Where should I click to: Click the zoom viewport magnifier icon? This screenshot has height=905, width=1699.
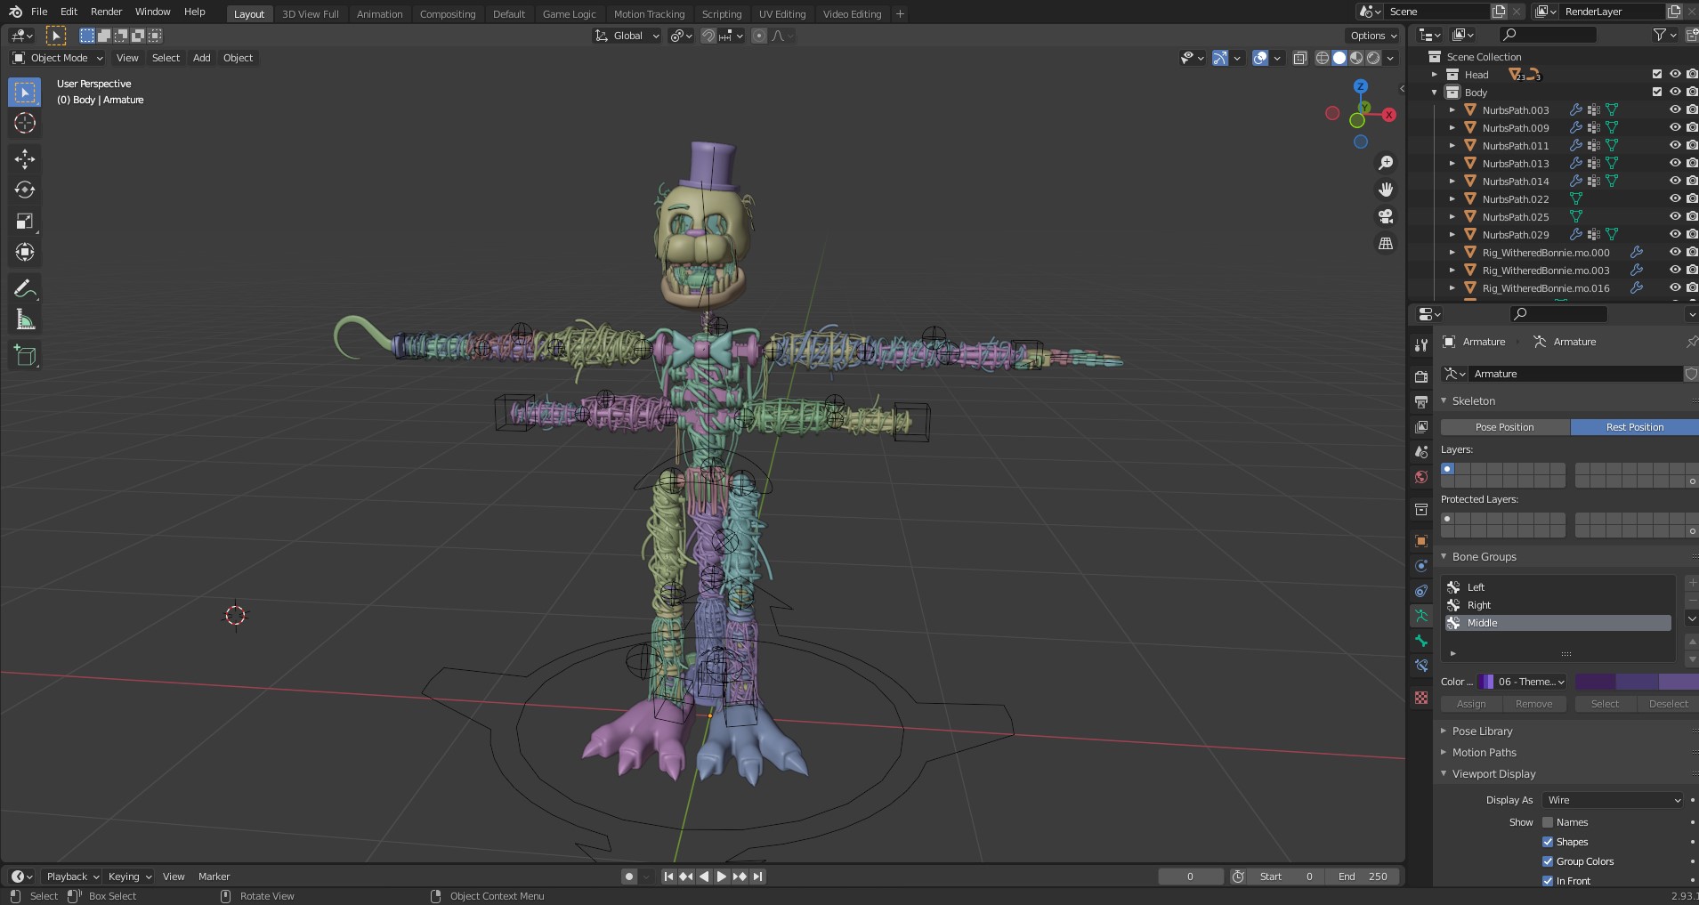click(x=1386, y=163)
